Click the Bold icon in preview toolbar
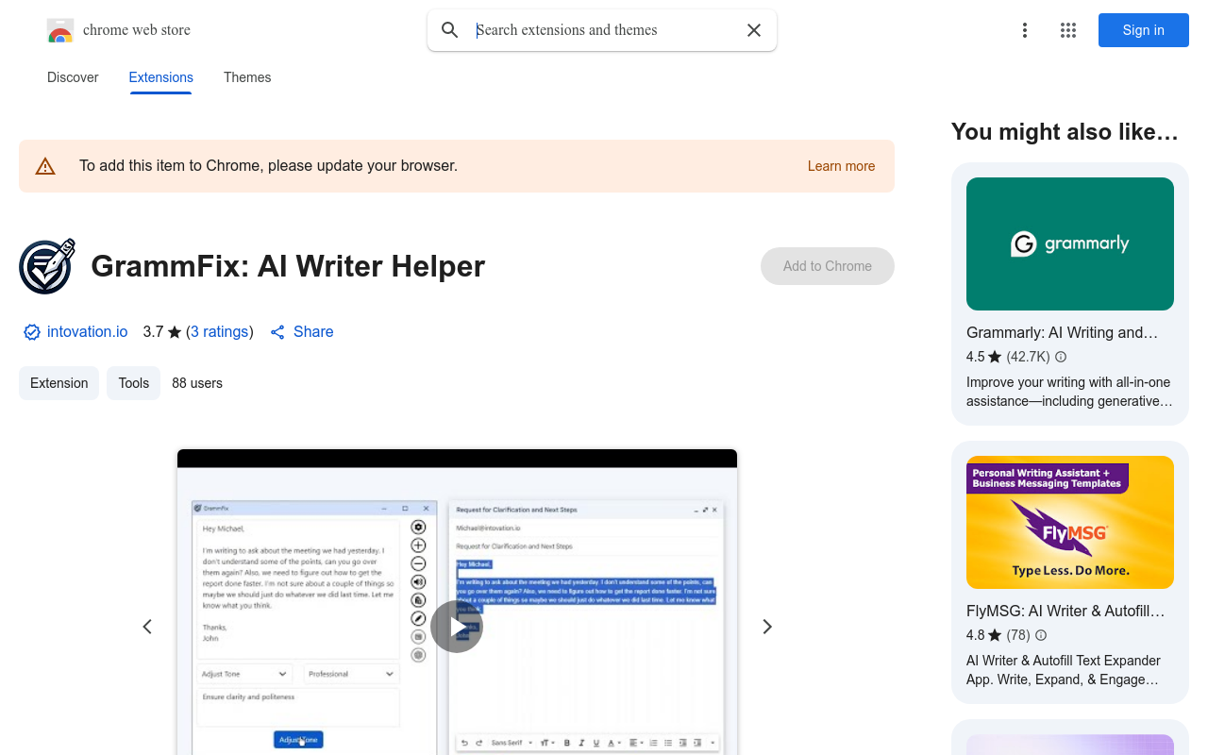 567,743
